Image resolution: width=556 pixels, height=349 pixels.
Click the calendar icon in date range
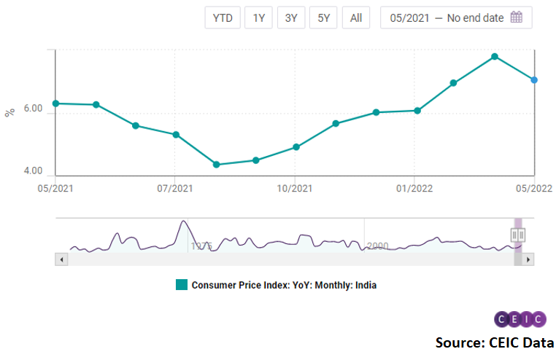(x=517, y=17)
